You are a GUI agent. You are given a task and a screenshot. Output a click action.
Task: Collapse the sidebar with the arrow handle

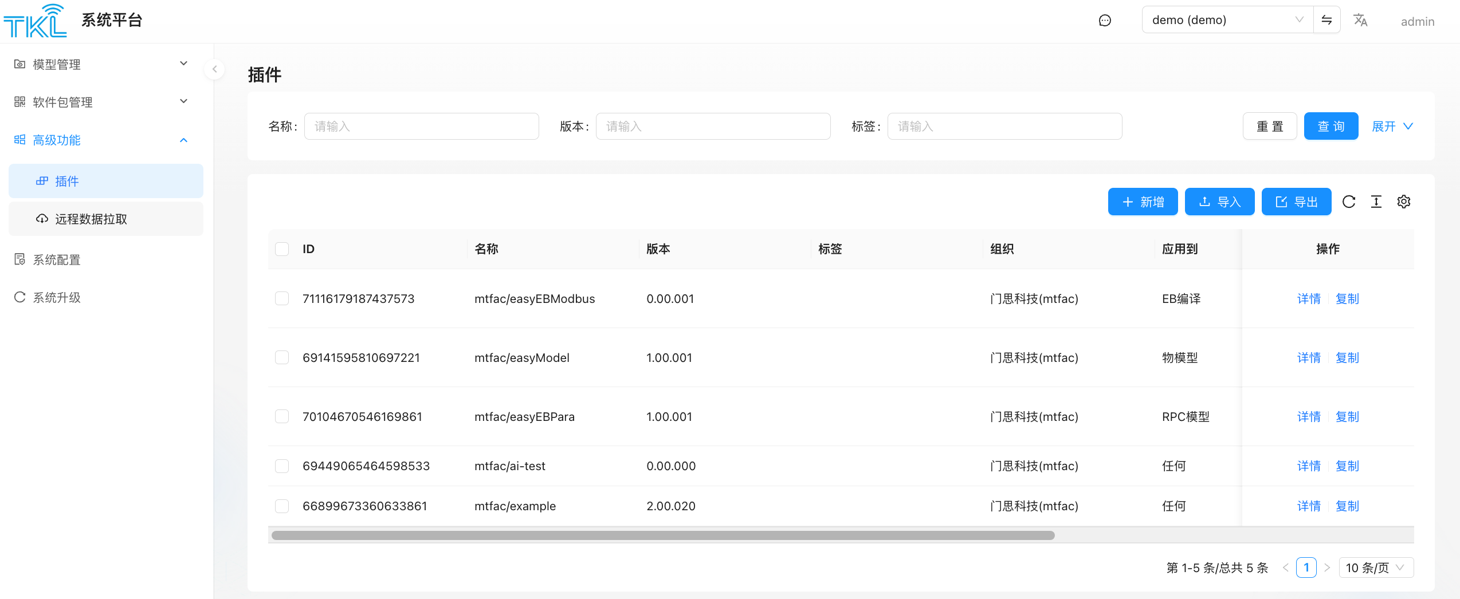[x=214, y=69]
